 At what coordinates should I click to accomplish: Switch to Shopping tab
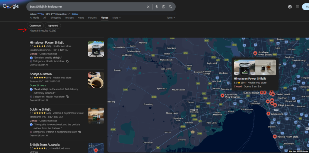pyautogui.click(x=56, y=18)
